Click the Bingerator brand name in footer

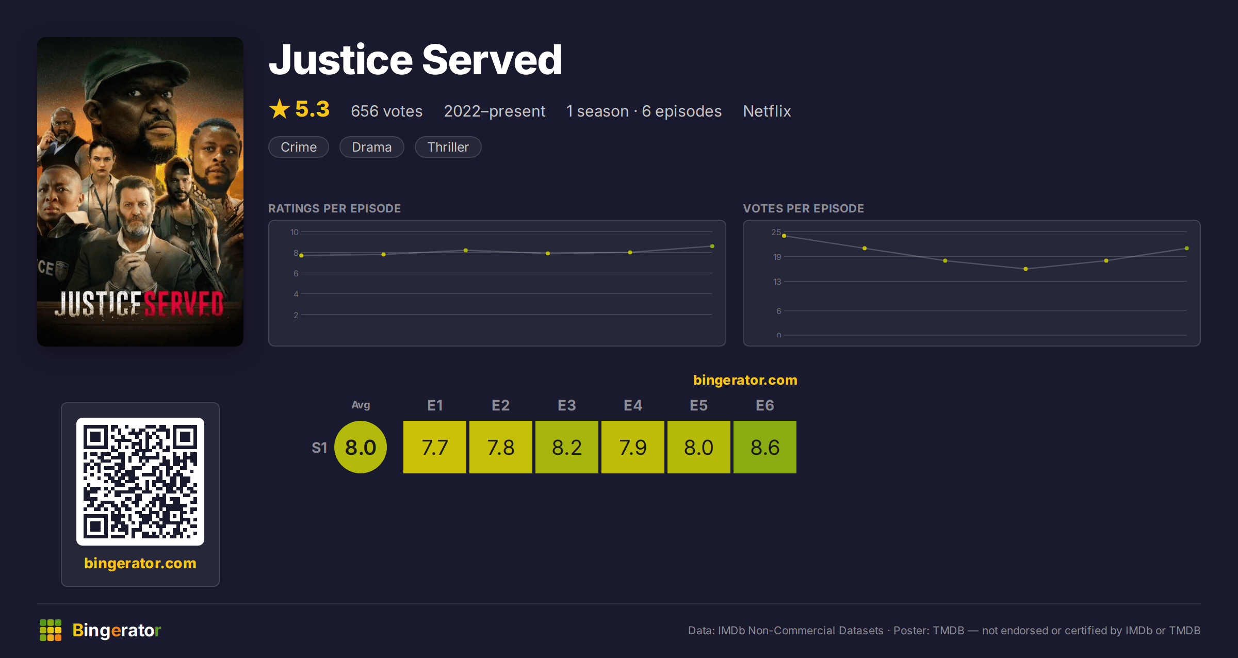(x=117, y=630)
